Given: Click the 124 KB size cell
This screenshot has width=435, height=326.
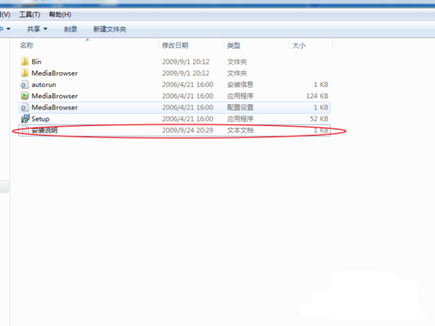Looking at the screenshot, I should (x=318, y=96).
